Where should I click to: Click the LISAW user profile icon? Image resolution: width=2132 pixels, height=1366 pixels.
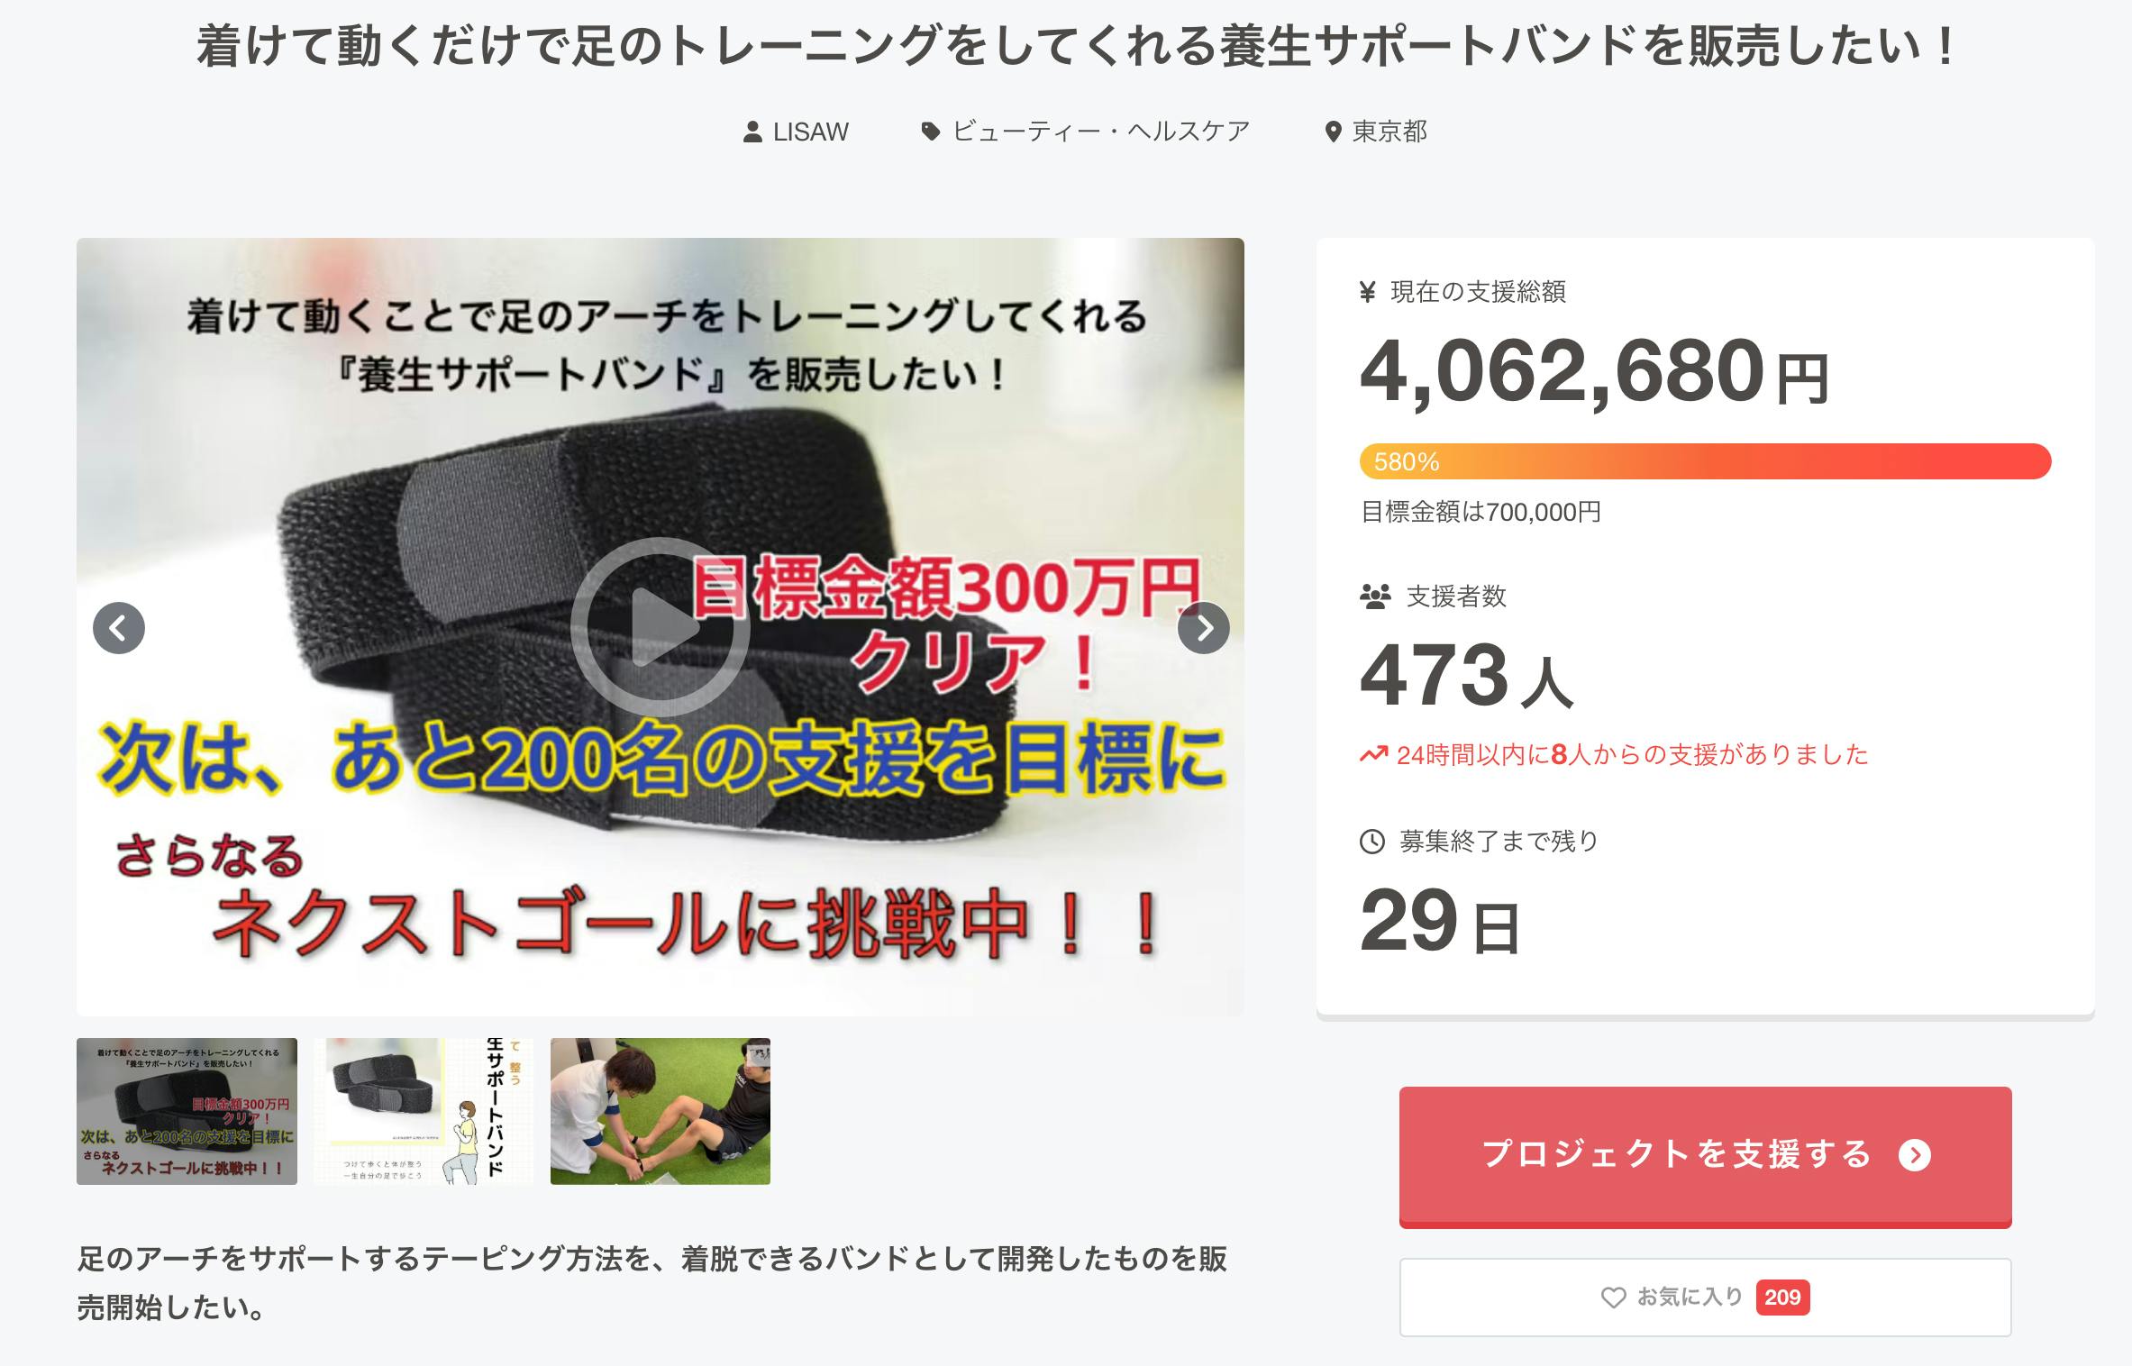point(752,132)
